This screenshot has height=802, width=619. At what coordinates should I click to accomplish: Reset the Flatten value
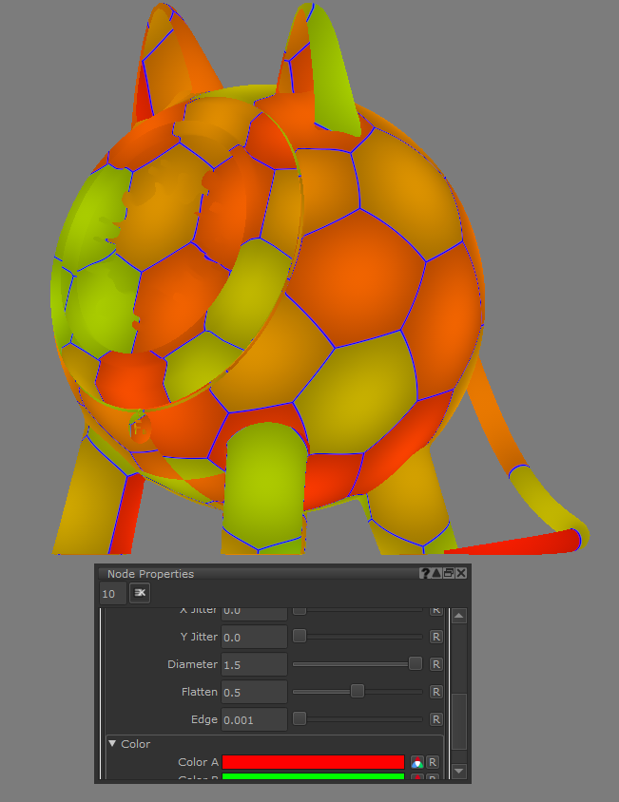pyautogui.click(x=436, y=692)
